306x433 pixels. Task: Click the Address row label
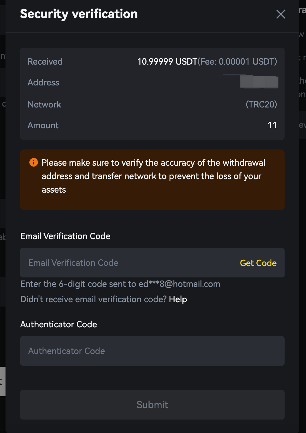tap(43, 82)
